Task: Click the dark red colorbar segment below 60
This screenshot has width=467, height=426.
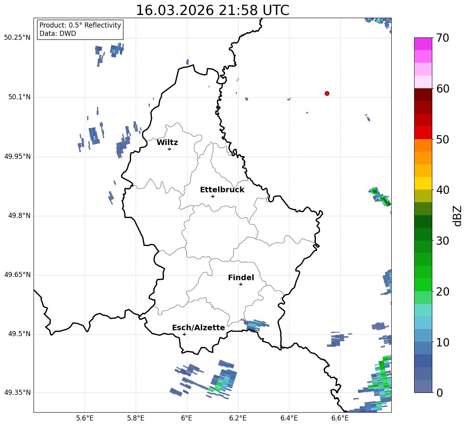Action: coord(423,95)
